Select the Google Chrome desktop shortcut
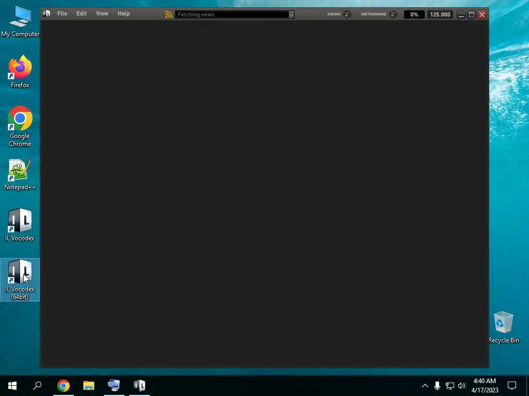Screen dimensions: 529x396 point(20,126)
